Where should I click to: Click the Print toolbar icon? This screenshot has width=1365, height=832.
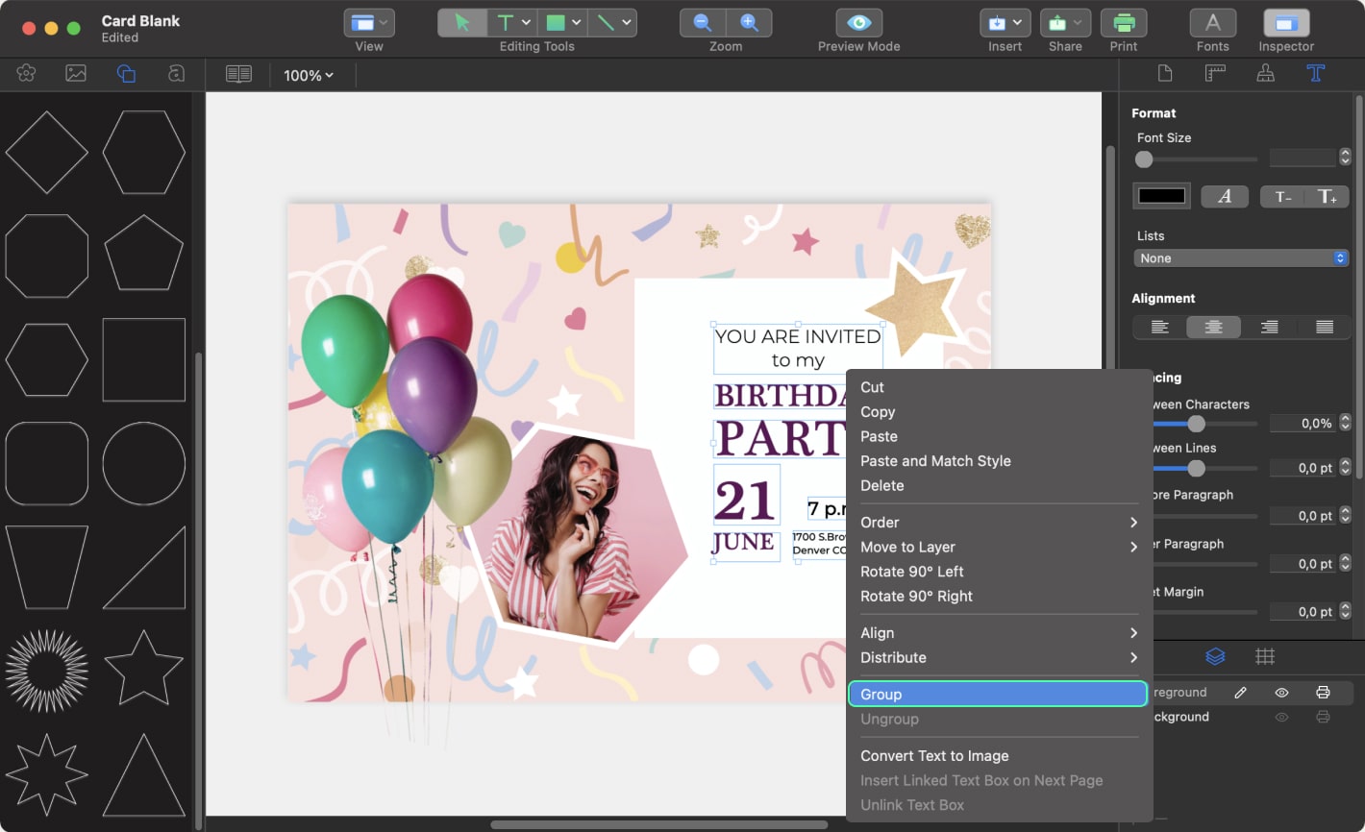coord(1123,23)
